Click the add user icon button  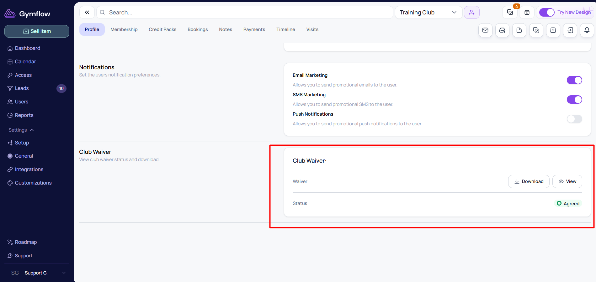[x=472, y=13]
